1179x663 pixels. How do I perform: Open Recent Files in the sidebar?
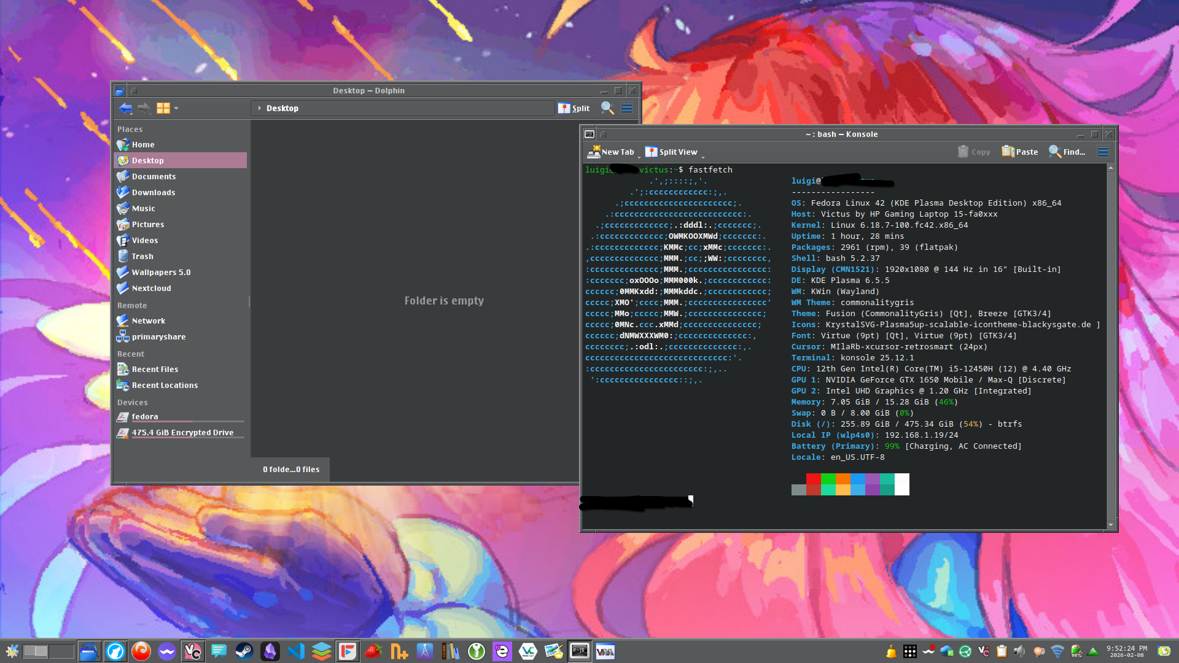[x=155, y=369]
